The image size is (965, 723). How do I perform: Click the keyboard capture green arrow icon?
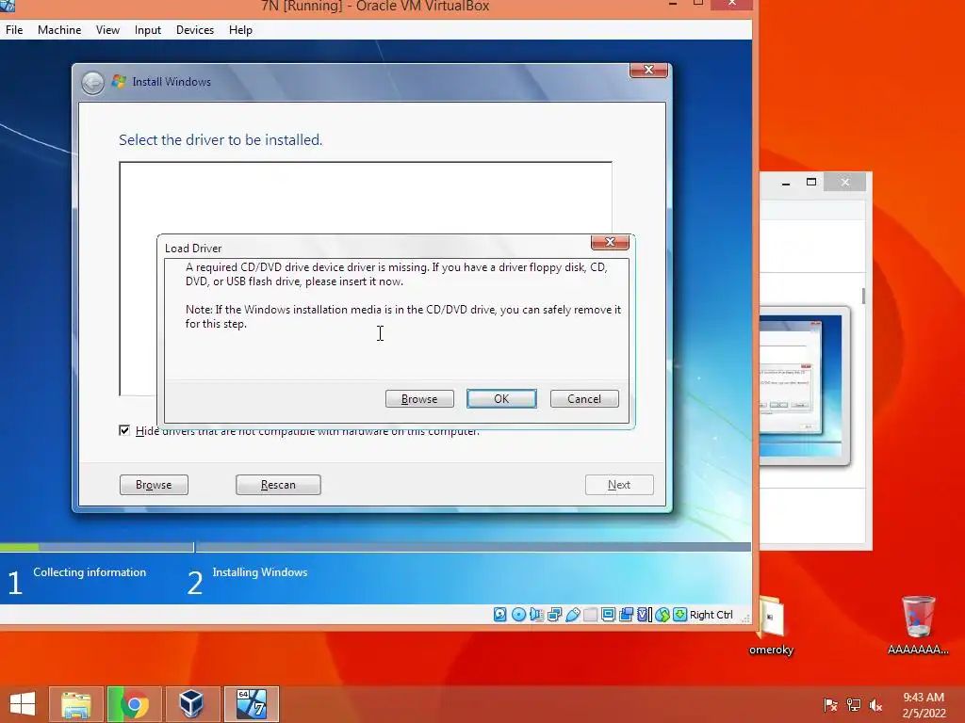(679, 614)
